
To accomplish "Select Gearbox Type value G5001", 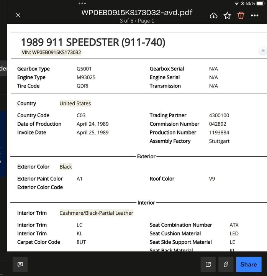I will pos(84,69).
